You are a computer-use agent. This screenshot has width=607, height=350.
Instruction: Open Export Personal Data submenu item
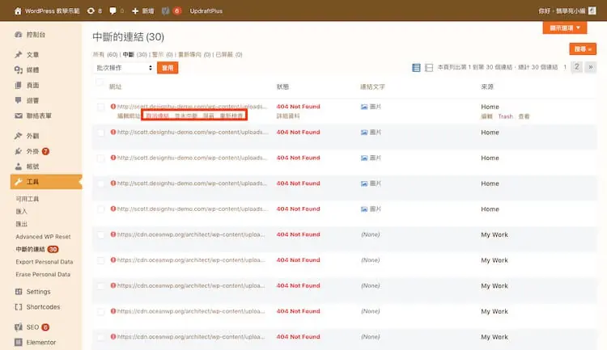(x=45, y=262)
